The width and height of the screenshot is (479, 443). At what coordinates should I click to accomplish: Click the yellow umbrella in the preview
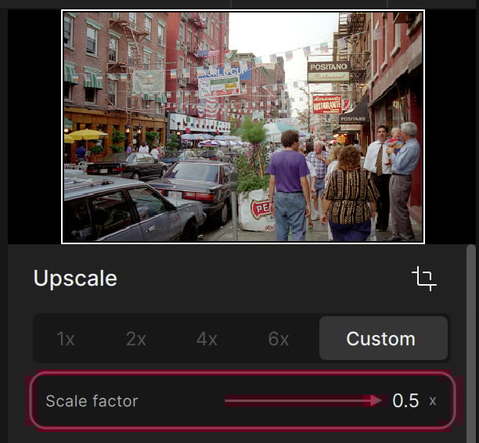pos(88,135)
